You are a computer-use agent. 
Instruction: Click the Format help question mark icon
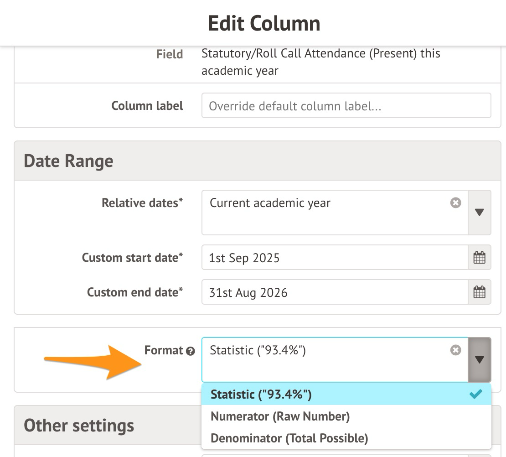coord(191,351)
